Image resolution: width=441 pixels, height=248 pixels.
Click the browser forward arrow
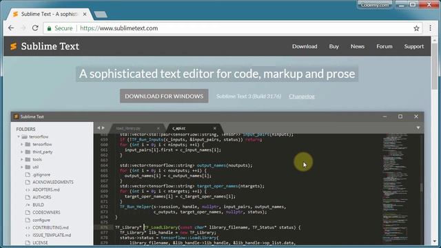coord(23,28)
